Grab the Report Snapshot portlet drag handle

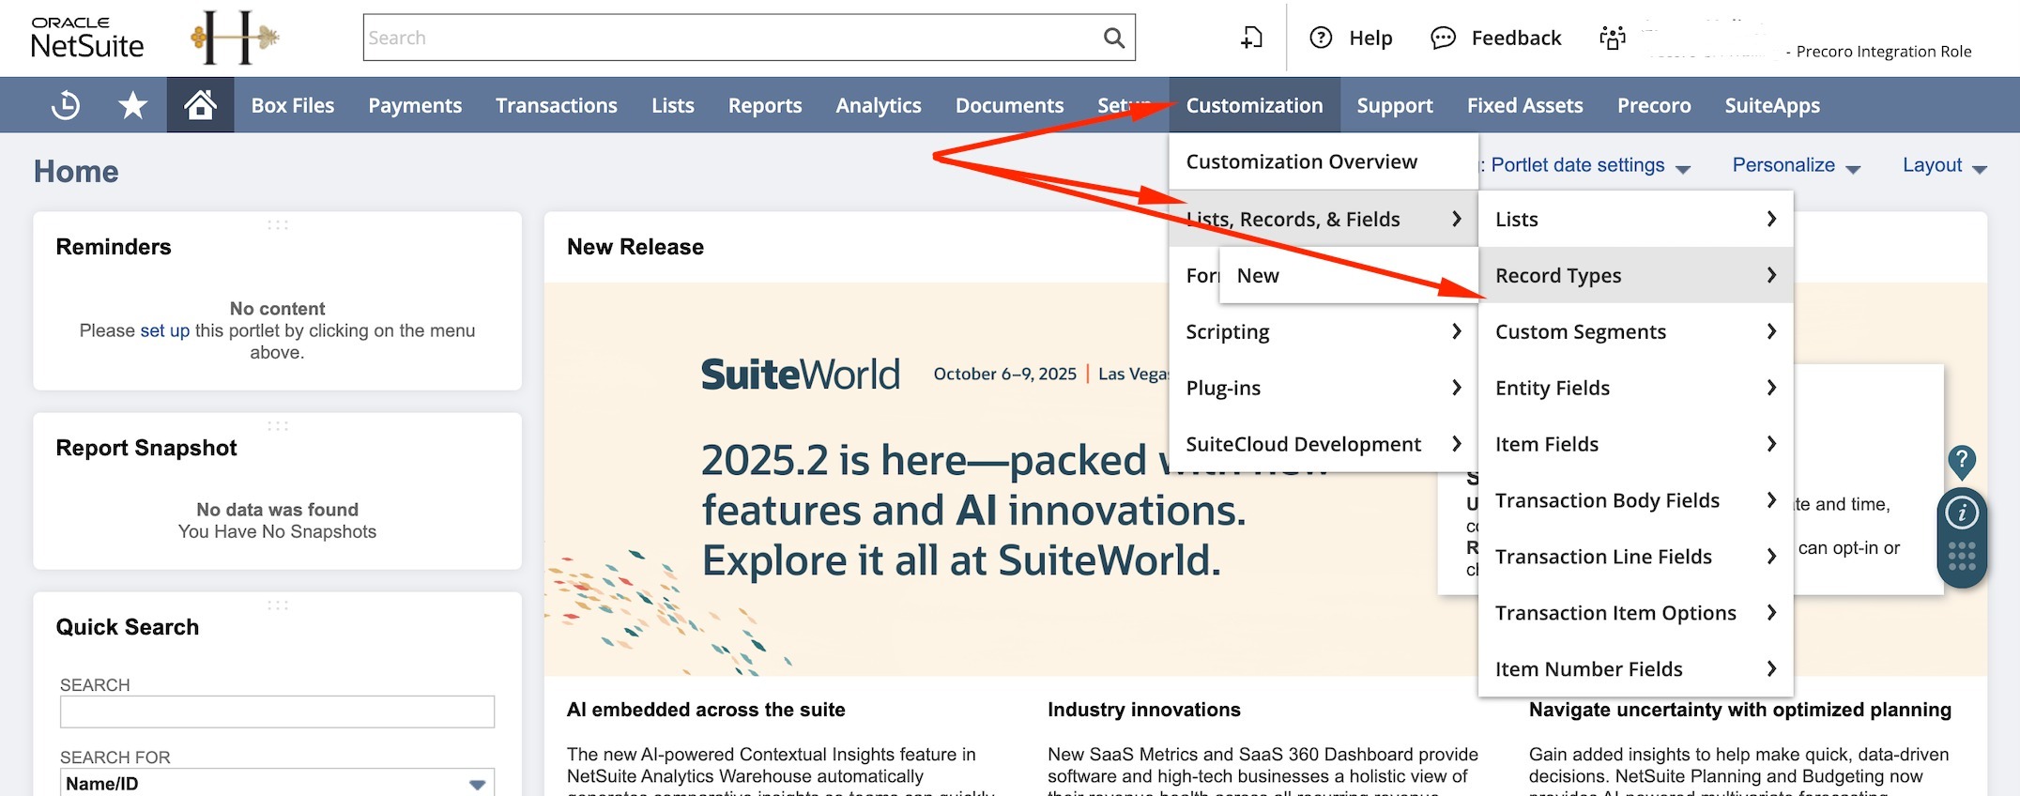coord(278,426)
